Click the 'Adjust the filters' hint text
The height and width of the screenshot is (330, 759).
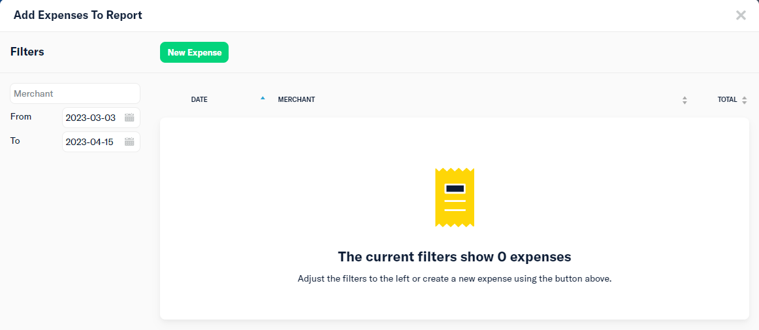tap(455, 279)
